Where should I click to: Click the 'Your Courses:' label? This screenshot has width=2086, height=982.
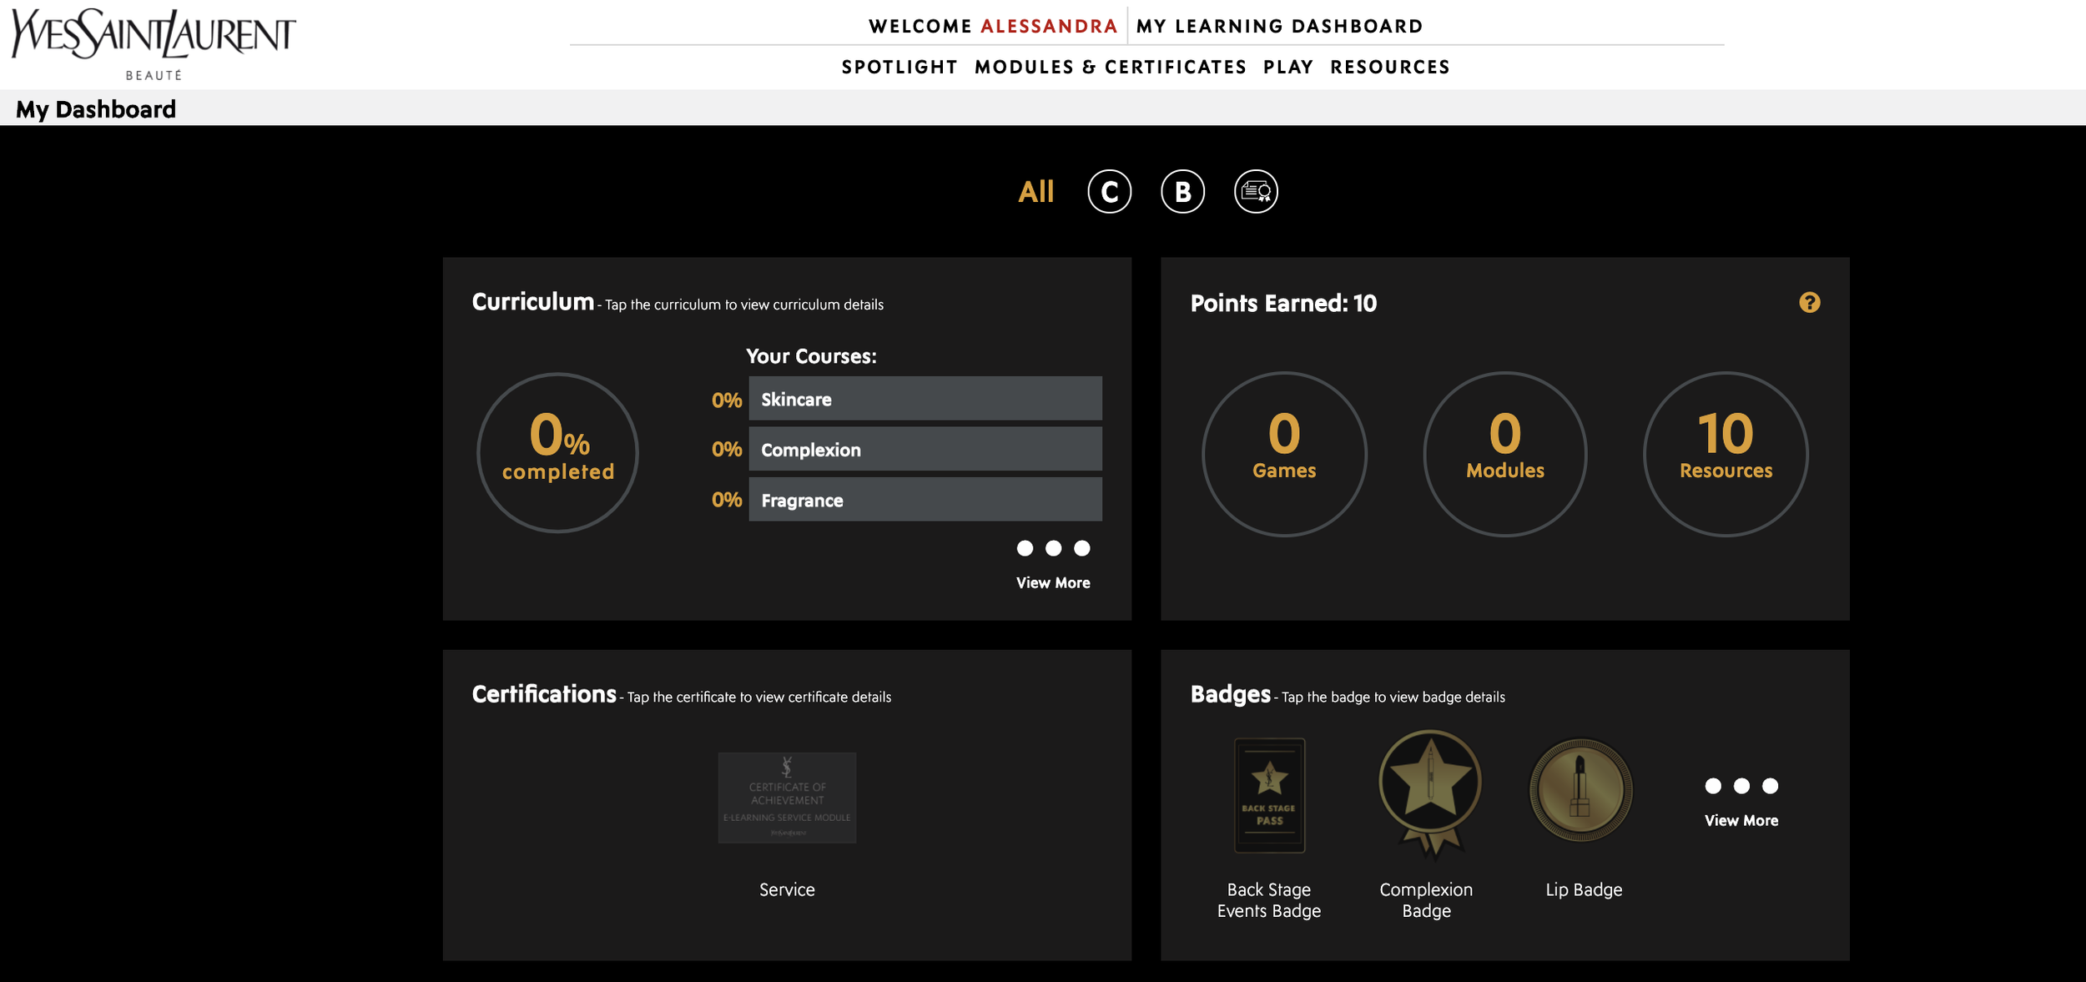811,356
